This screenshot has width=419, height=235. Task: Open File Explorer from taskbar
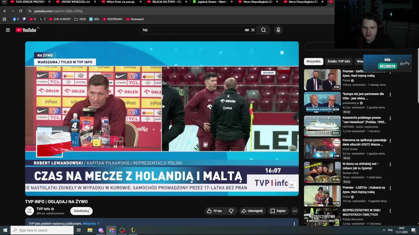click(x=90, y=230)
